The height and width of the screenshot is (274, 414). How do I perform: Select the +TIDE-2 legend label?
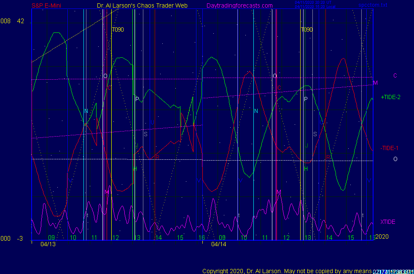pos(390,97)
